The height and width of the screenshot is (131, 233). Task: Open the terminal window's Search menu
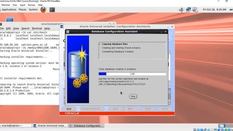[25, 28]
